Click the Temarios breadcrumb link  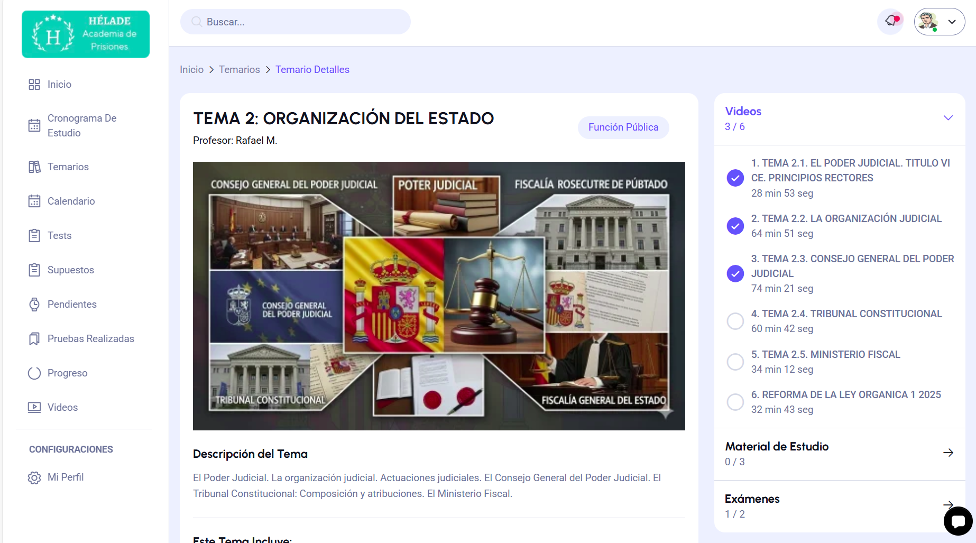pyautogui.click(x=239, y=70)
